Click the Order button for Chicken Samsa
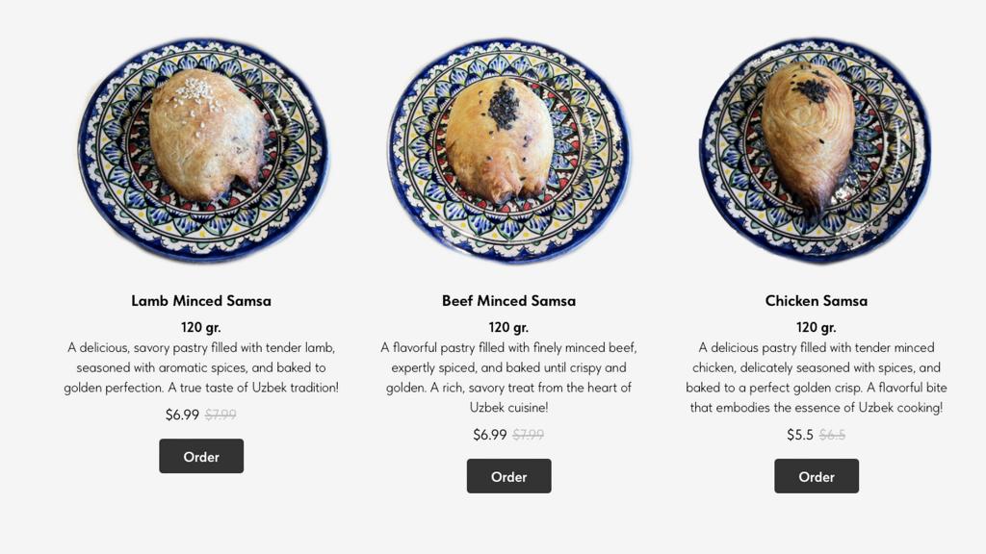The image size is (986, 554). pyautogui.click(x=816, y=475)
